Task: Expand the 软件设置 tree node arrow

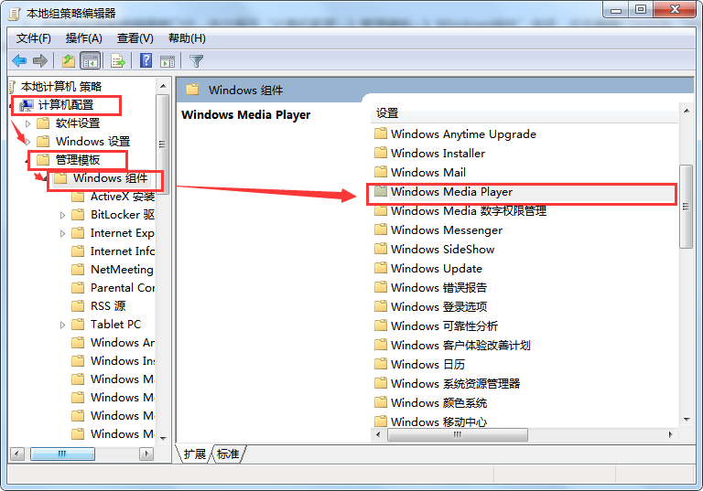Action: click(x=28, y=123)
